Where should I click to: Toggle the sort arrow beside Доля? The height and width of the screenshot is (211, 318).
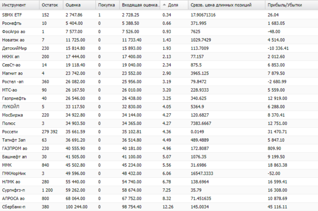point(164,5)
